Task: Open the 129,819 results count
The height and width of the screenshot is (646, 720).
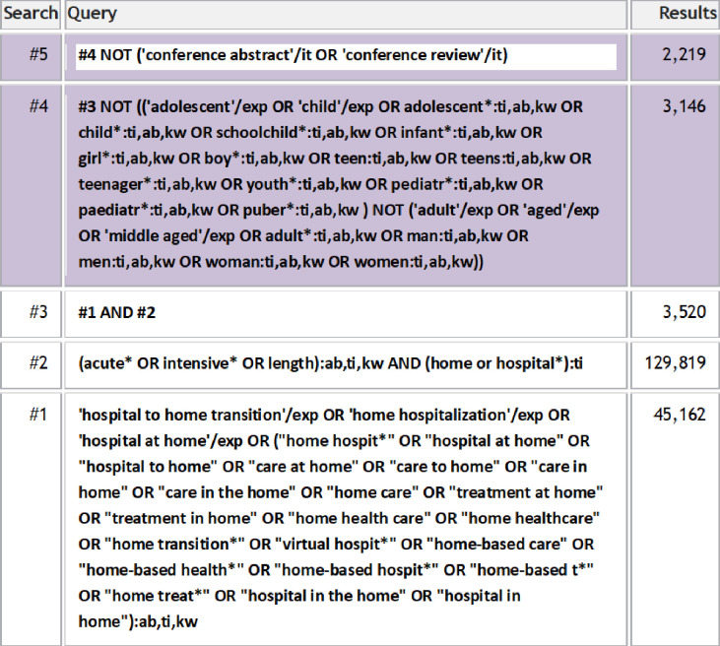Action: tap(675, 363)
